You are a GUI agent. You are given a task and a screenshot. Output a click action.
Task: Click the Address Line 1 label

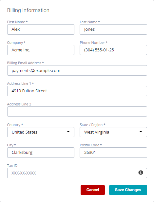point(20,83)
